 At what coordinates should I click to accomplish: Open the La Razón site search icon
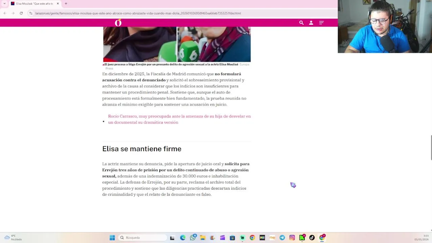pos(301,23)
